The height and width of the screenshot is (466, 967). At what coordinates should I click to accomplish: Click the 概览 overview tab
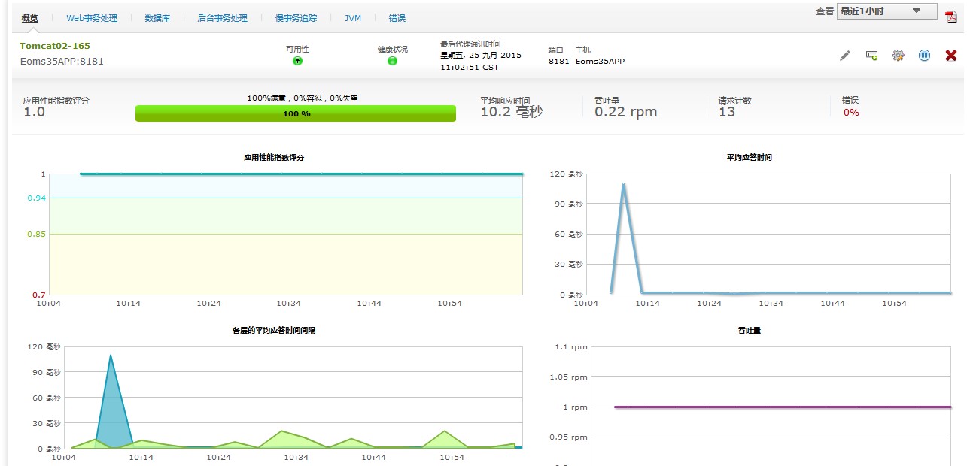coord(30,18)
